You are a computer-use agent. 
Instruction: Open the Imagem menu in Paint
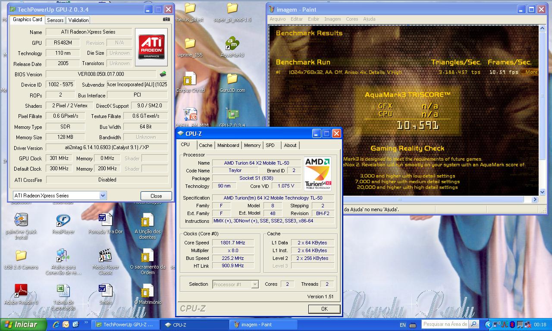click(x=332, y=19)
